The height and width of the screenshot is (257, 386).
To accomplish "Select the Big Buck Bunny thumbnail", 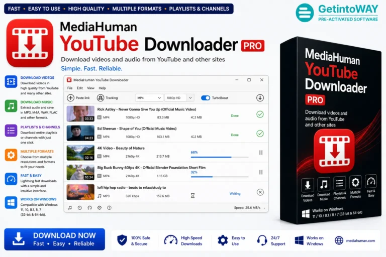I will [80, 172].
